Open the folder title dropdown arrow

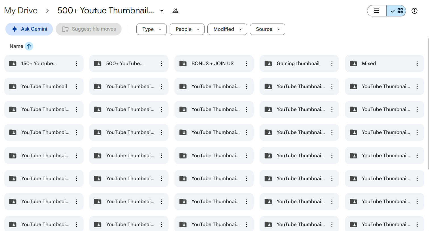(x=162, y=11)
